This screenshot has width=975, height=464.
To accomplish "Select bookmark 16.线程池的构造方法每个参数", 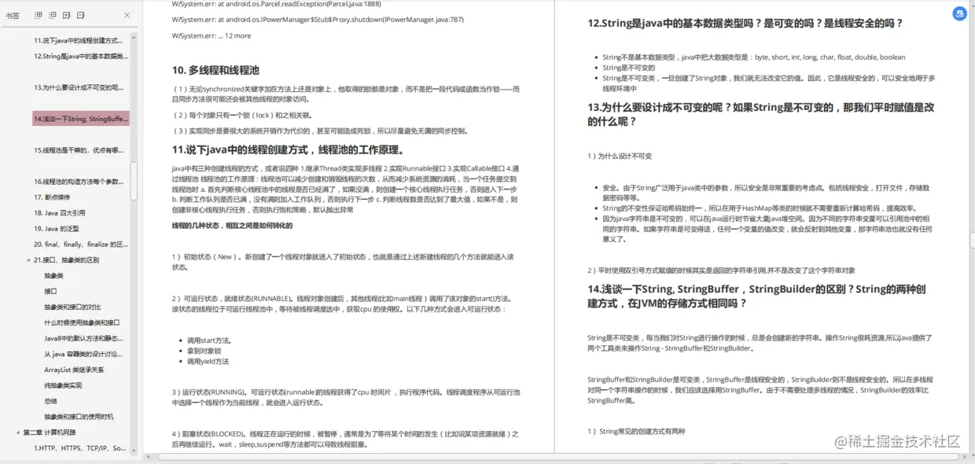I will 79,182.
